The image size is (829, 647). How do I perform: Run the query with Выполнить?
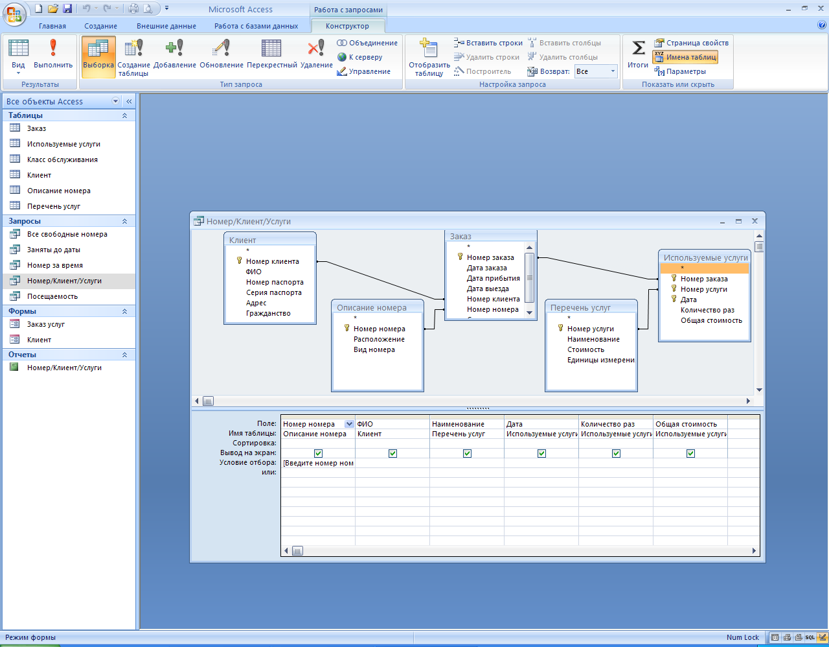(53, 56)
